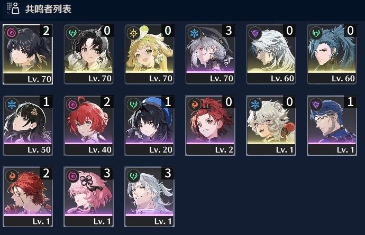Click the 共鸣者列表 title text
The image size is (365, 235).
click(x=48, y=9)
